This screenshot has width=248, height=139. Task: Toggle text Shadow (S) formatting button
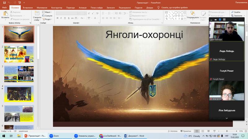[x=69, y=18]
